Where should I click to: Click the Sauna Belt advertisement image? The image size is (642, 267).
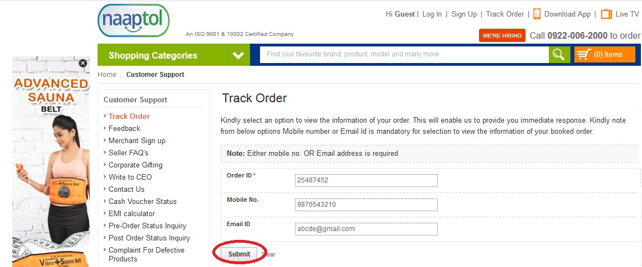[51, 166]
